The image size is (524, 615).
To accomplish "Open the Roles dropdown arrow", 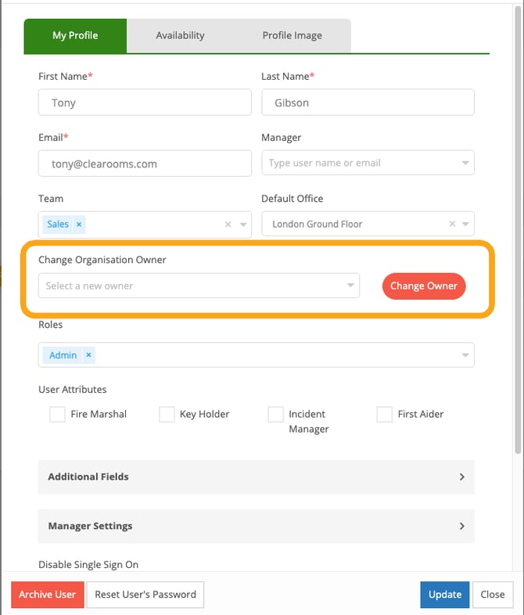I will tap(465, 355).
